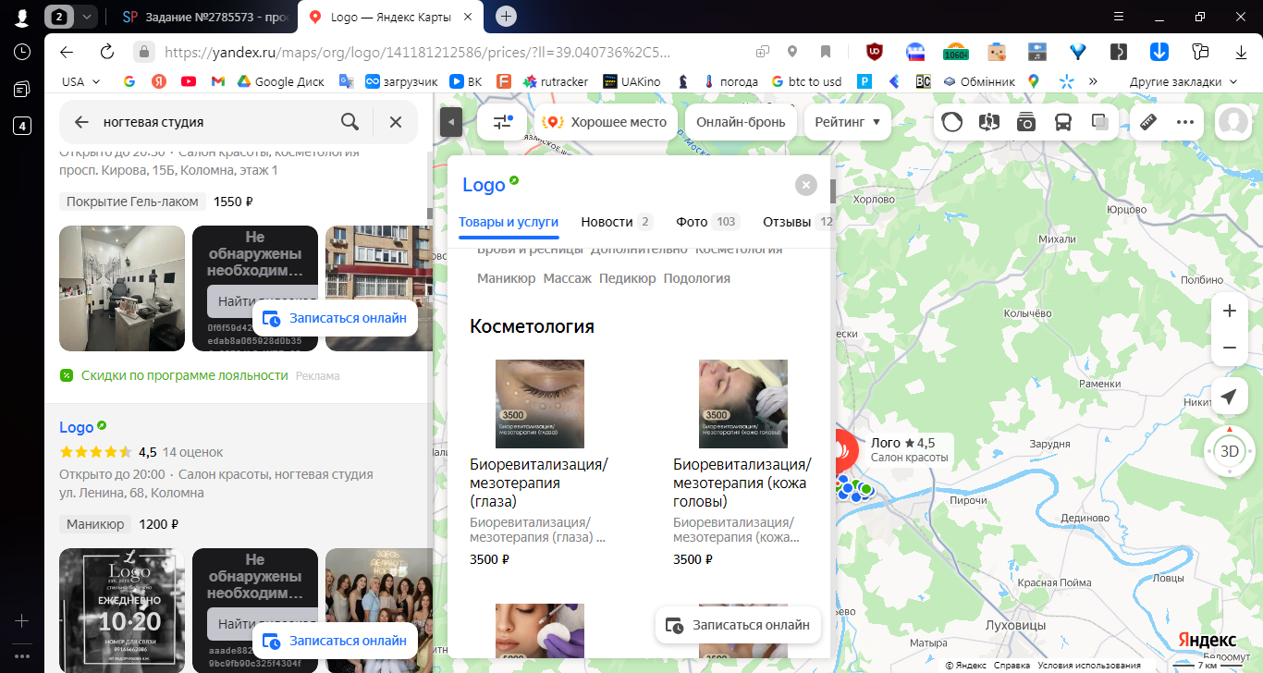Open Logo result title in list
Image resolution: width=1263 pixels, height=673 pixels.
click(77, 427)
